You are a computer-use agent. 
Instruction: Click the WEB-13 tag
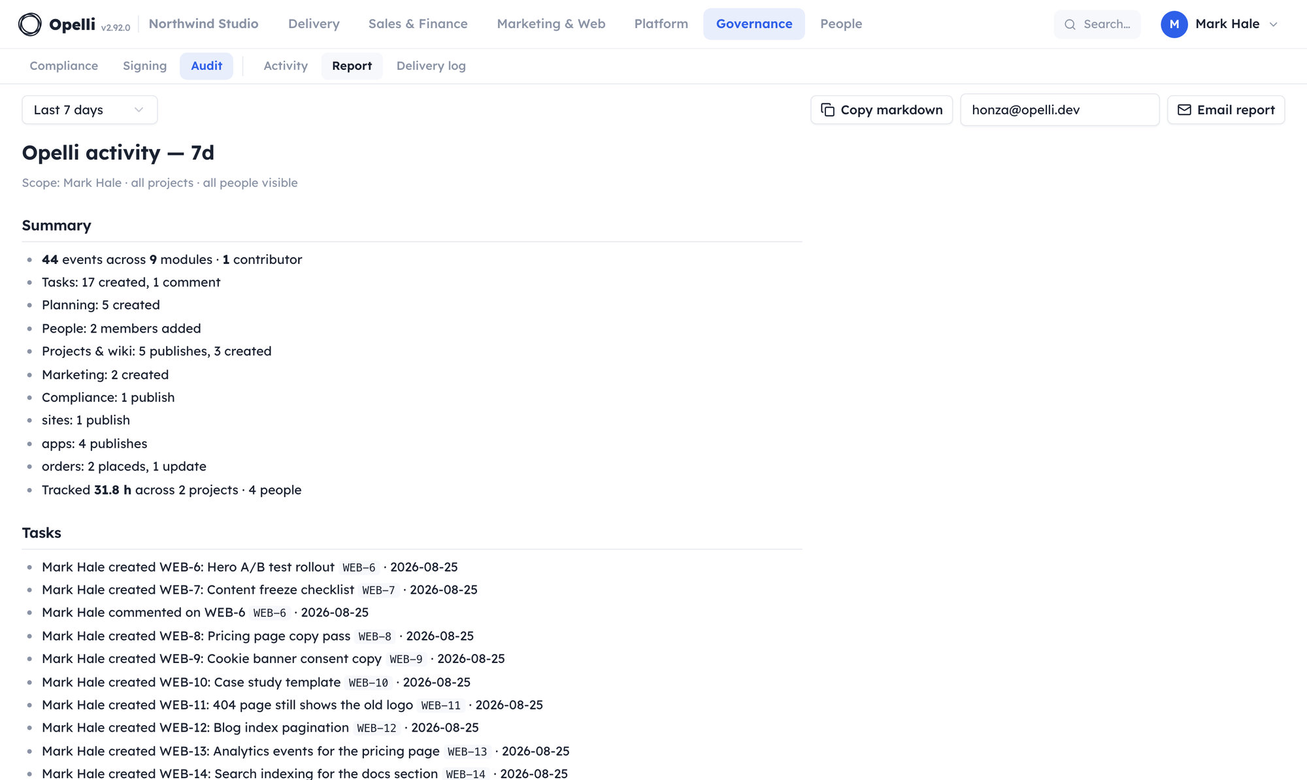467,753
